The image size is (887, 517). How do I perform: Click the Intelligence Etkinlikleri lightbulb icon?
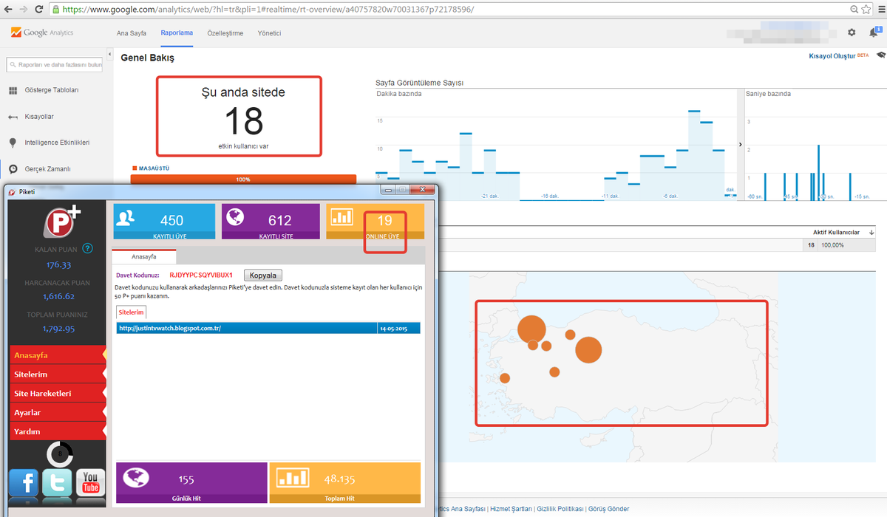[13, 143]
